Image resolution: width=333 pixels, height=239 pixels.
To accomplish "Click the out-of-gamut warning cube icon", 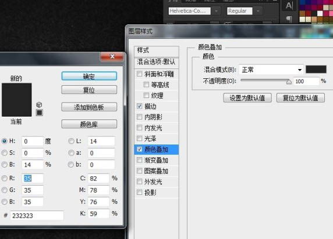I will click(39, 104).
